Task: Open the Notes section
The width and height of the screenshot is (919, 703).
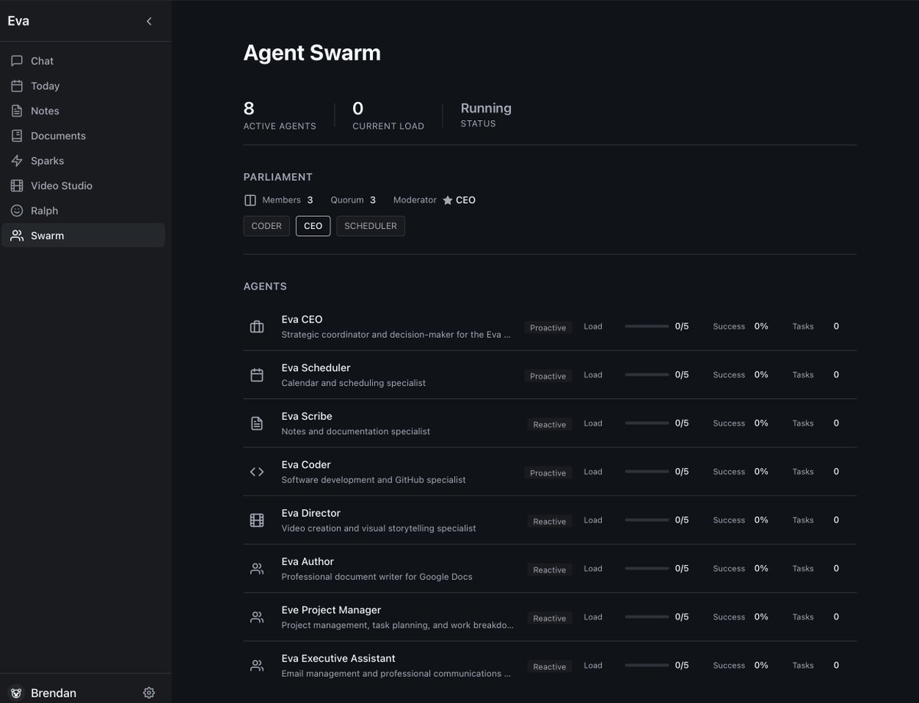Action: (x=83, y=111)
